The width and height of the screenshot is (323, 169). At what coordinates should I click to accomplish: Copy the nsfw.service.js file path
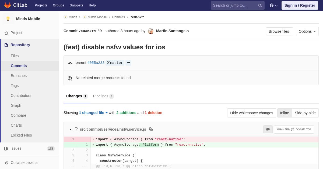151,129
